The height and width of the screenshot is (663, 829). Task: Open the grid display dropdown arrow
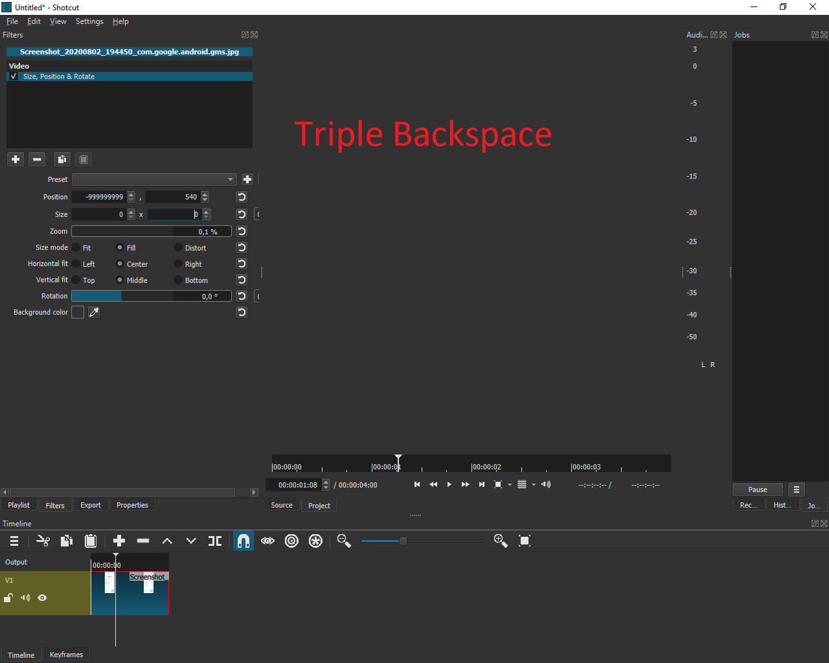pos(535,484)
